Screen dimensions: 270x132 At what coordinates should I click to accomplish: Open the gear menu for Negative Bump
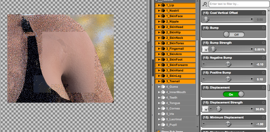263,58
